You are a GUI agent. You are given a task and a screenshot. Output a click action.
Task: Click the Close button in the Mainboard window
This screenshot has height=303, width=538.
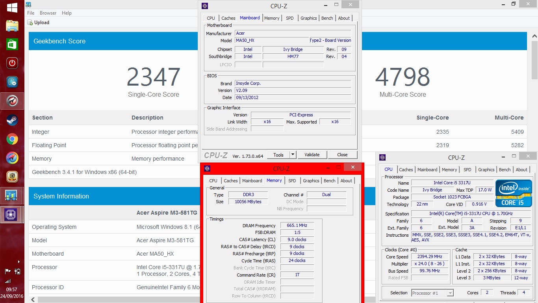[342, 155]
